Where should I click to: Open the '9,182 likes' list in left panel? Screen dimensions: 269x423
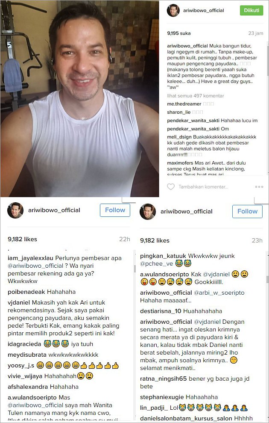tap(22, 239)
